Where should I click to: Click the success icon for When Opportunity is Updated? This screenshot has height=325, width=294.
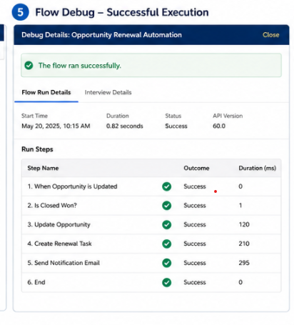click(166, 186)
